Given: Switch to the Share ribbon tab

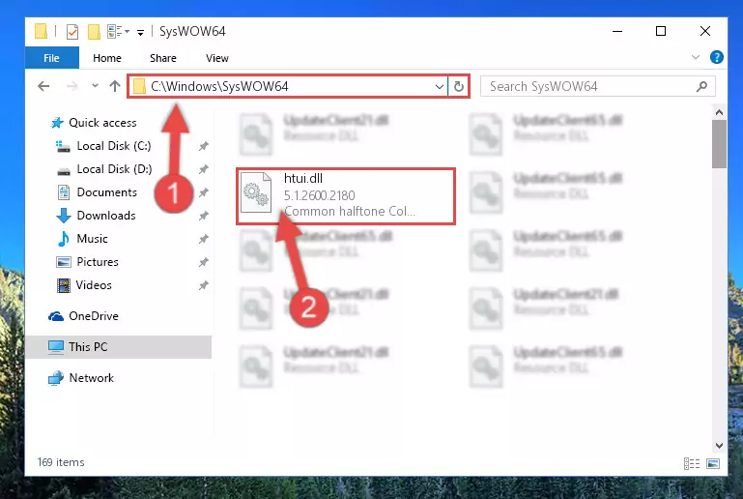Looking at the screenshot, I should click(x=163, y=58).
